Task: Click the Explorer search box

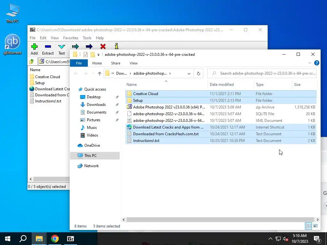Action: [262, 73]
